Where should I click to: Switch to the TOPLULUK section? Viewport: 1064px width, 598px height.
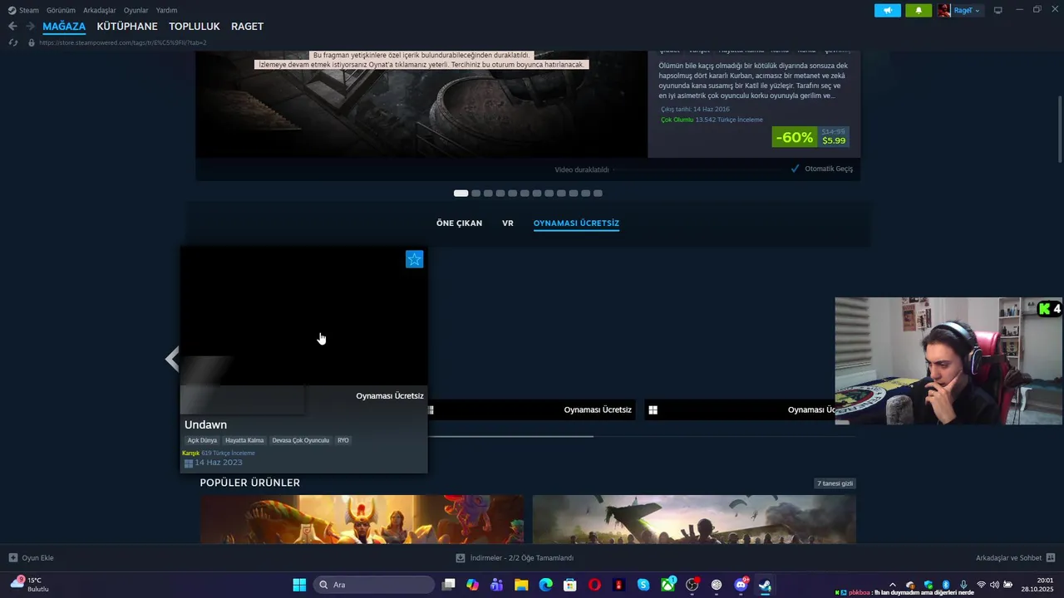pos(195,27)
